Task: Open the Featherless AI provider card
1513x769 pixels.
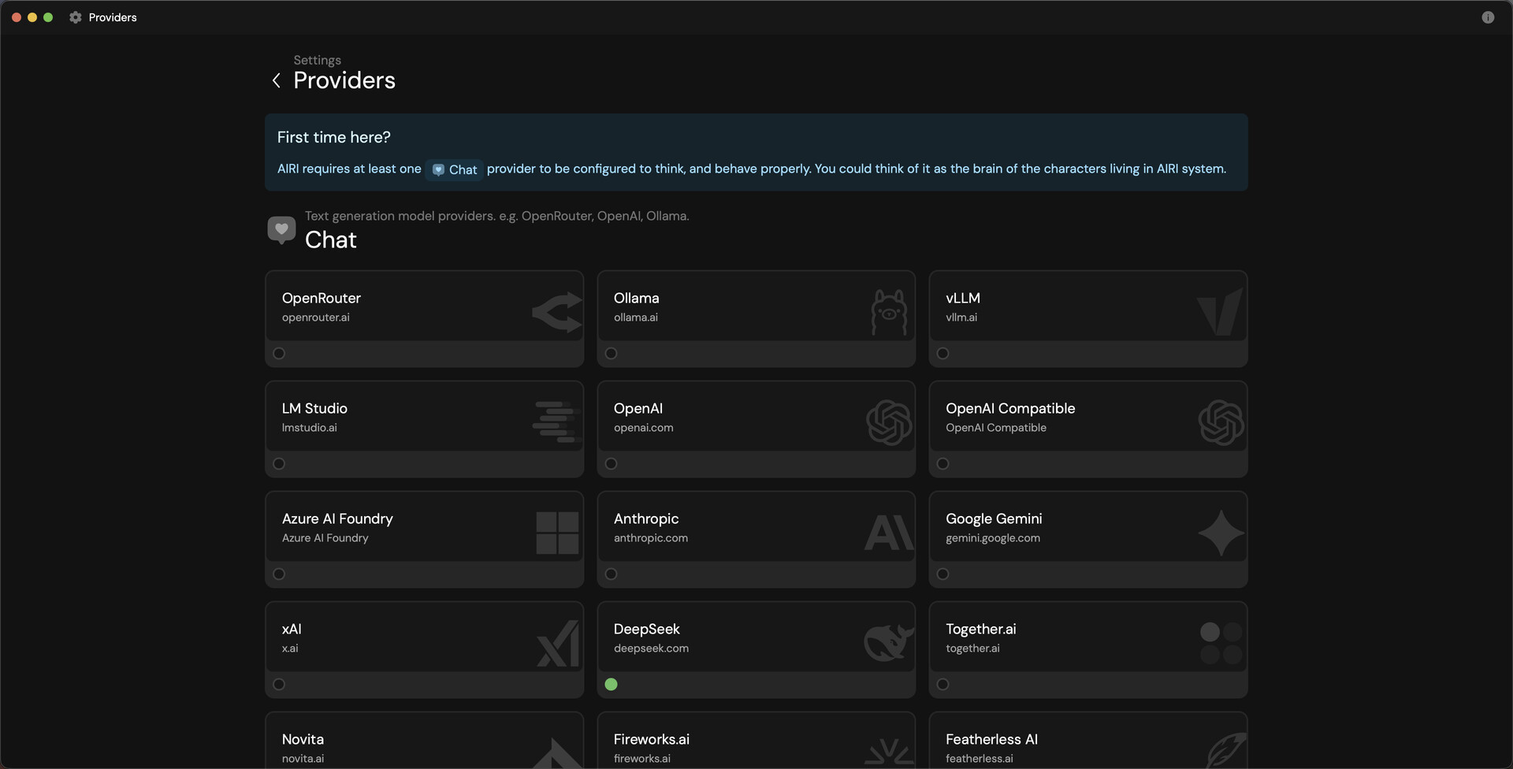Action: click(1088, 741)
